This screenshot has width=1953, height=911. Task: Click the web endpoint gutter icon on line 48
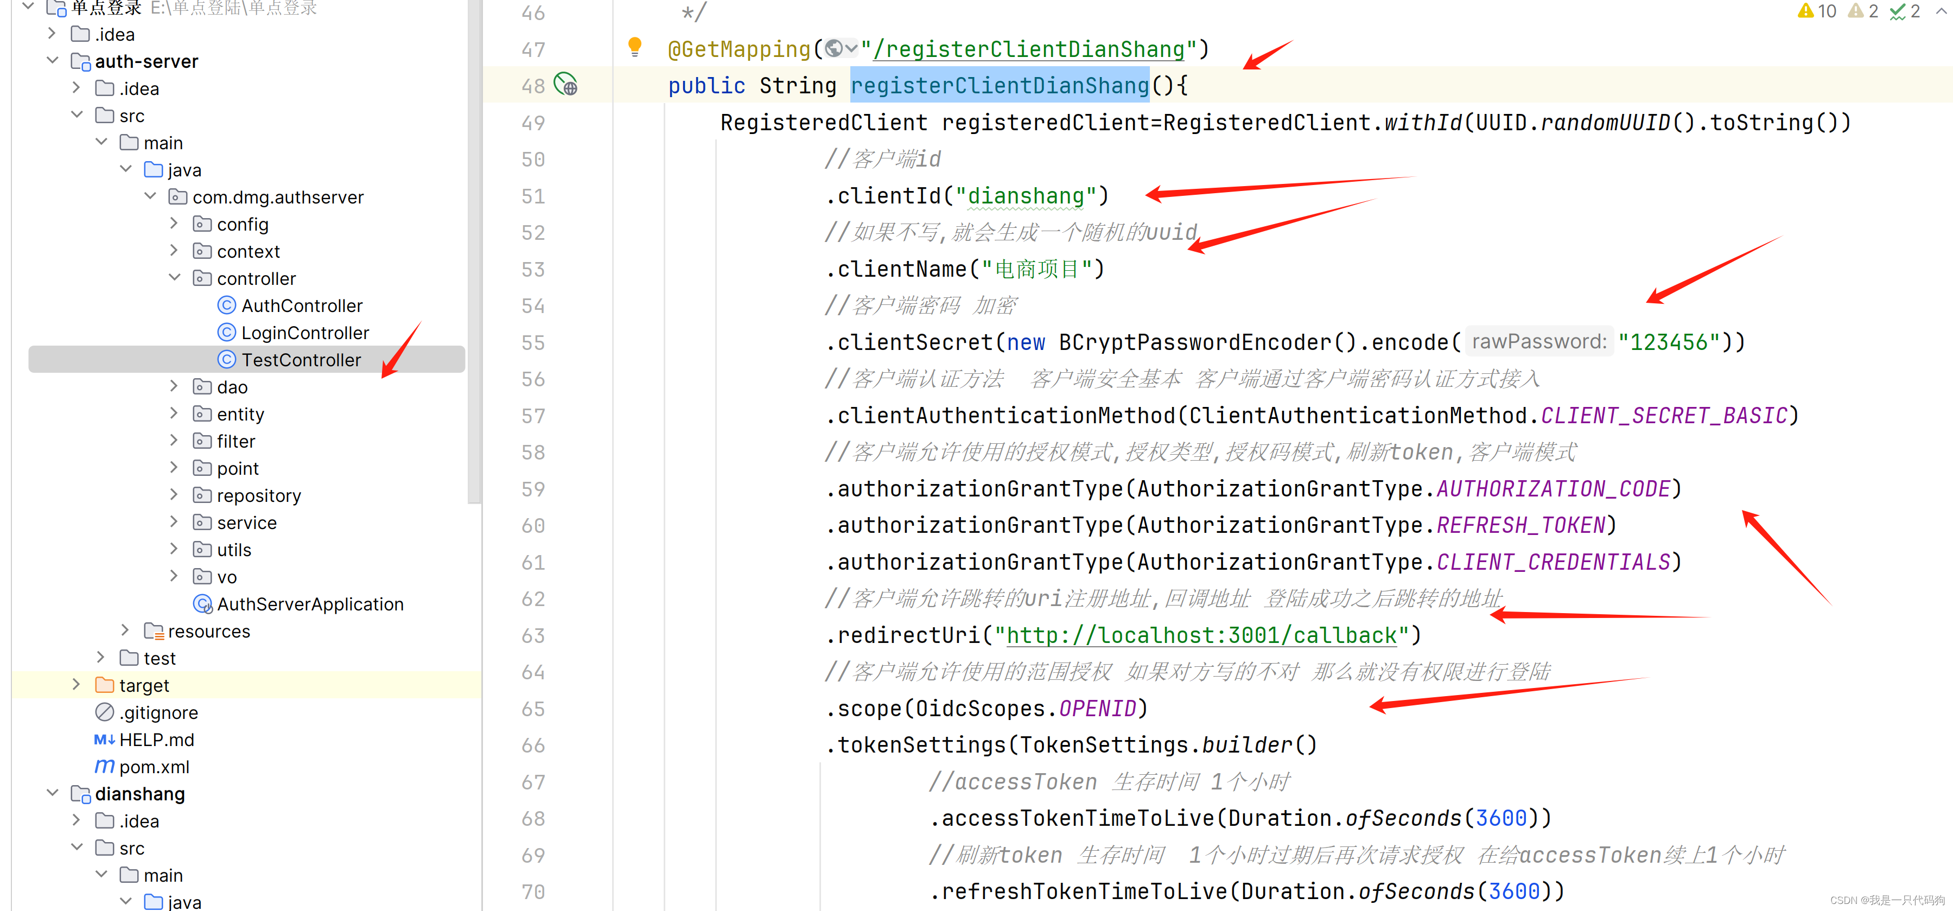pyautogui.click(x=565, y=84)
